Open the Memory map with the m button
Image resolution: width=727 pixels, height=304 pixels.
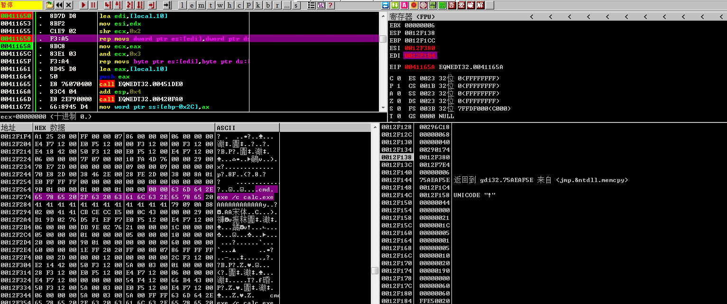[201, 5]
